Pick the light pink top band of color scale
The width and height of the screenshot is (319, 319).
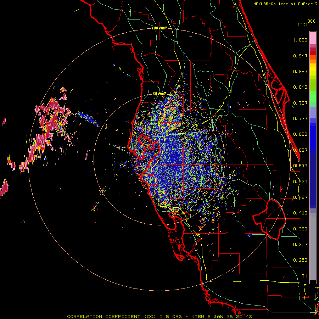point(313,38)
